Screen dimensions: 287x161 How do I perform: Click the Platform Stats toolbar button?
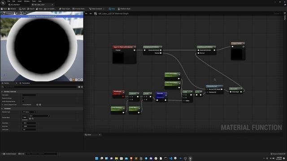click(124, 9)
